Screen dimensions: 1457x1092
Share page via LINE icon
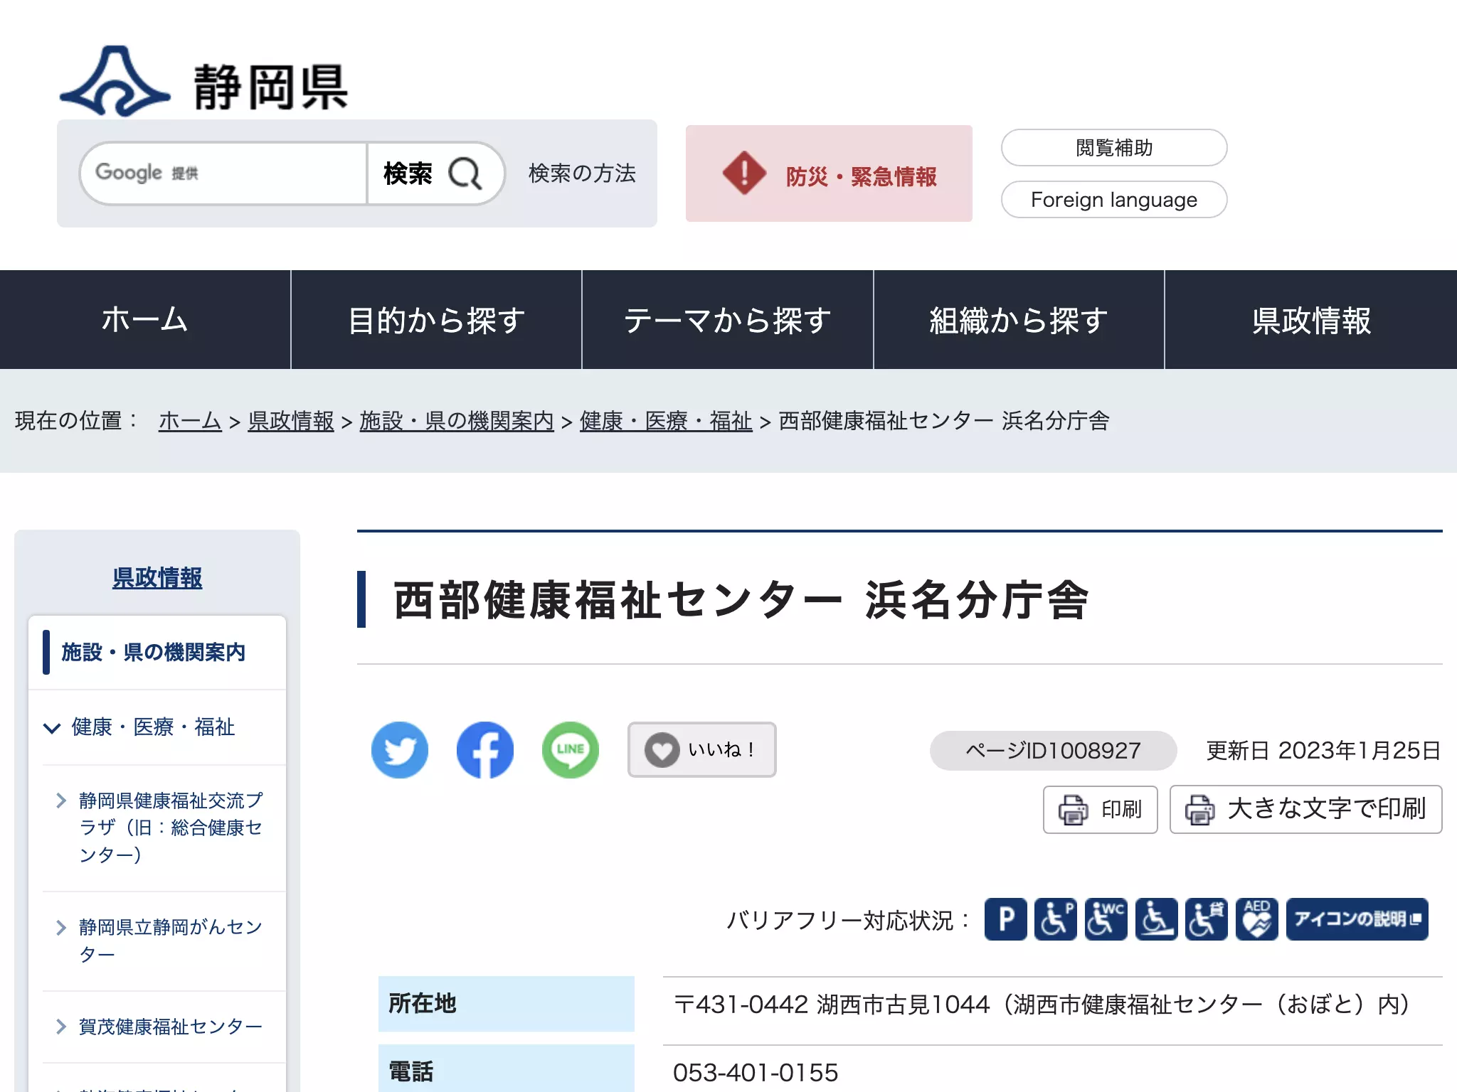coord(571,750)
